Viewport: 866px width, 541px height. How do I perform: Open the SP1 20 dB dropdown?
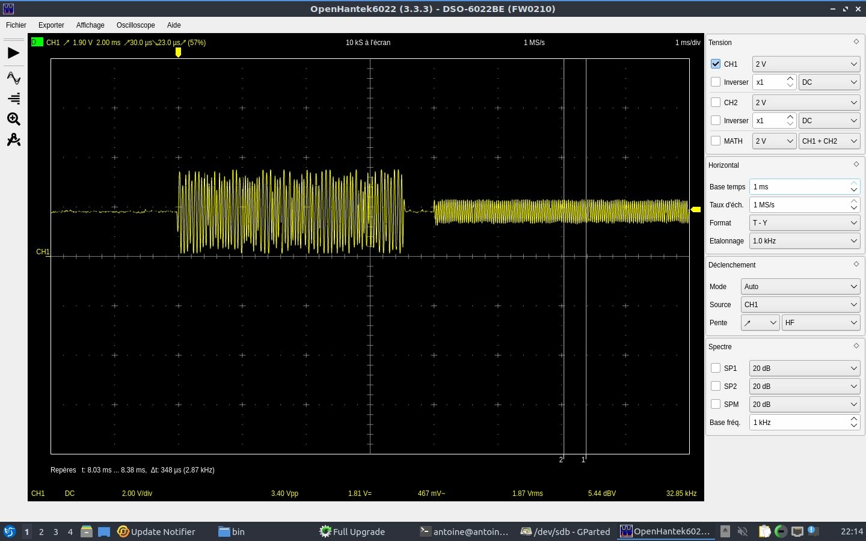(804, 368)
